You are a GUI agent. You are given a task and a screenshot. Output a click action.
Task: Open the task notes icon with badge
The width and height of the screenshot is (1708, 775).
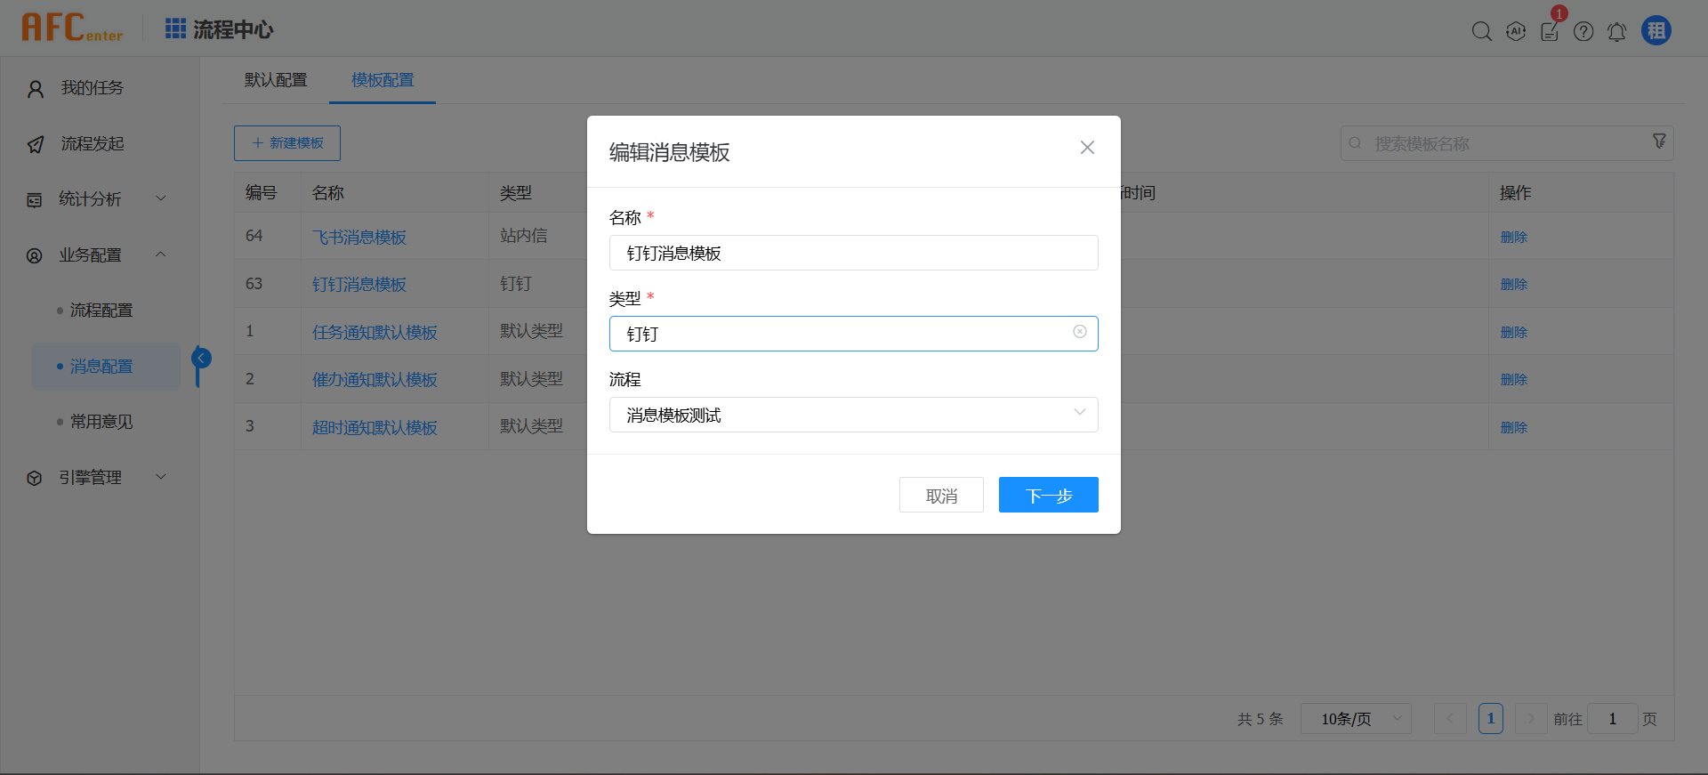coord(1550,31)
